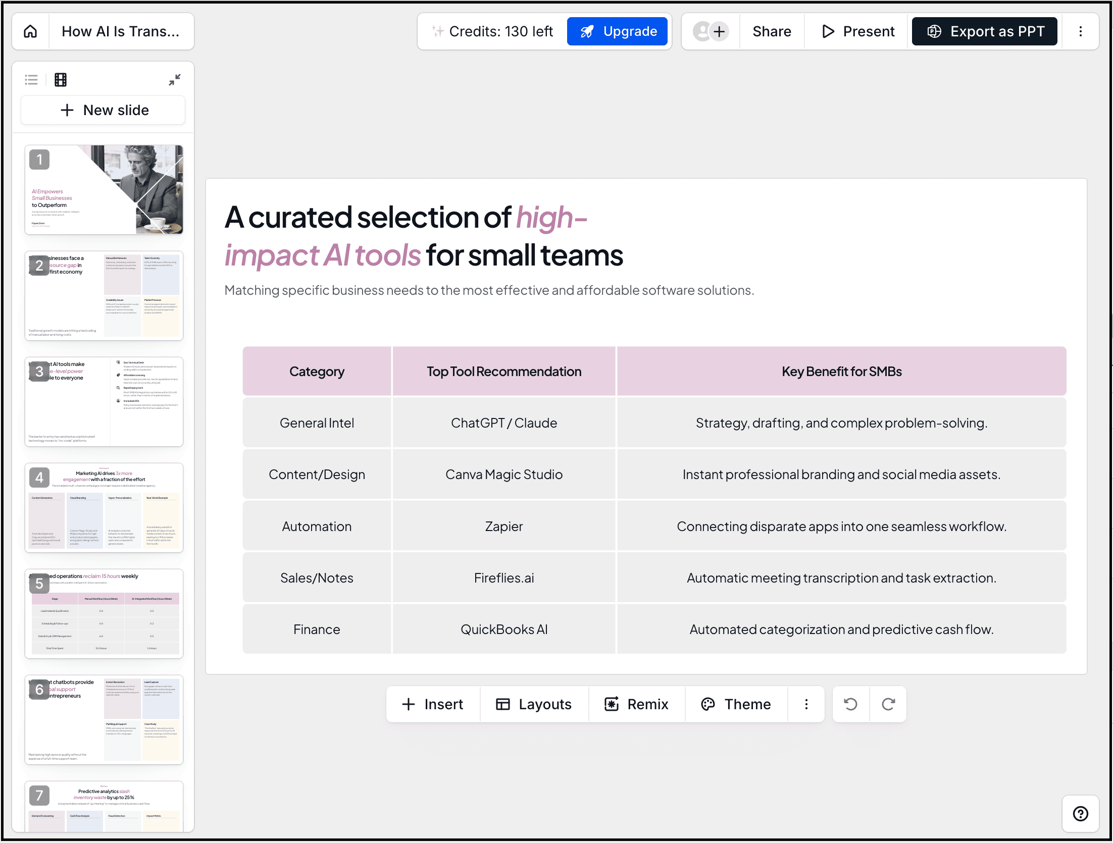Undo the last action
The height and width of the screenshot is (843, 1113).
(x=851, y=704)
